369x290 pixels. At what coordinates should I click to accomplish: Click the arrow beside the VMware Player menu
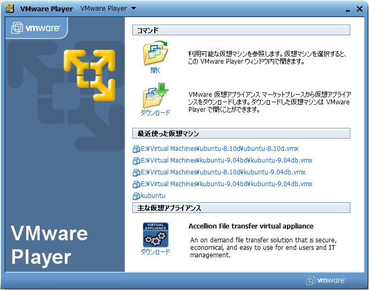(x=133, y=9)
